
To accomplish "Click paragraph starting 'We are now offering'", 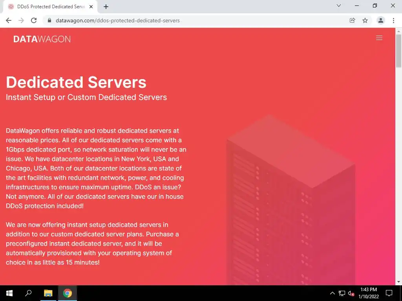I will point(93,243).
